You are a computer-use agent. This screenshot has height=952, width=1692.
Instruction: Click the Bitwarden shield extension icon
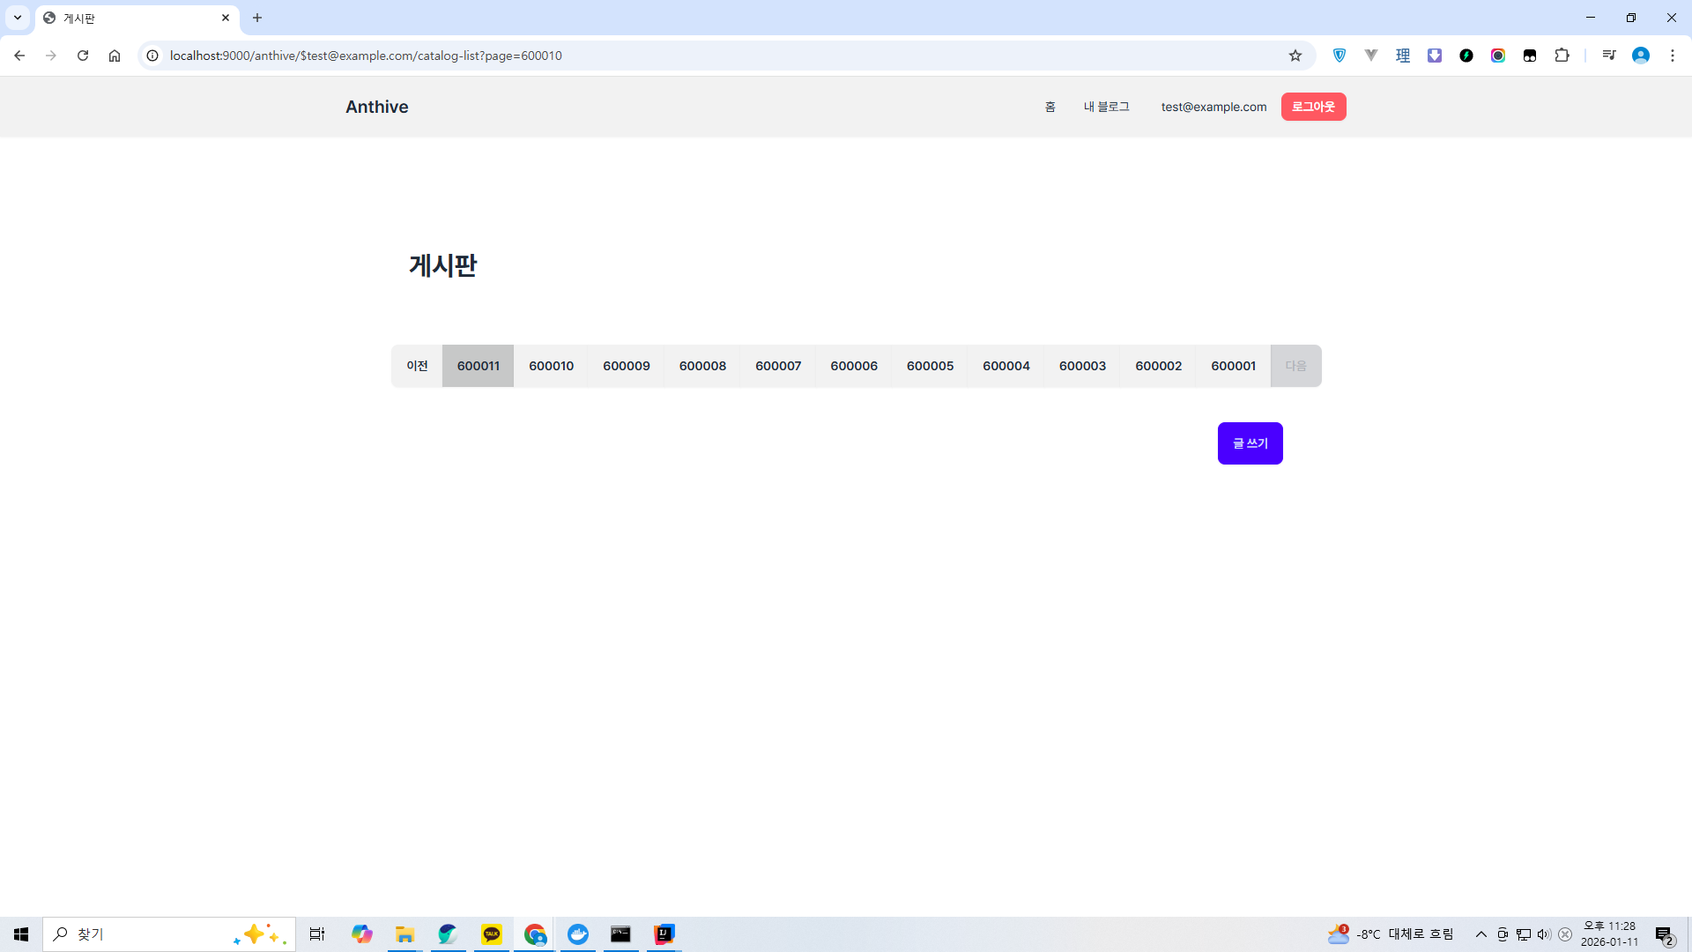(1339, 56)
